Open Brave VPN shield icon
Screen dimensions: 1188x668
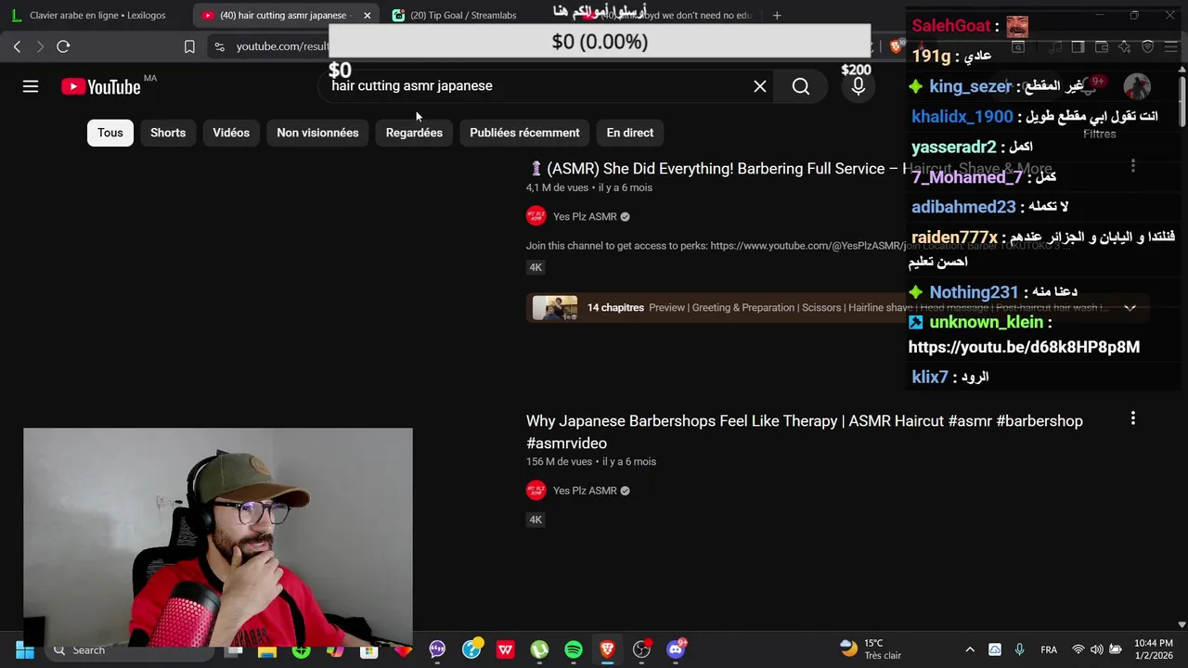coord(1148,46)
